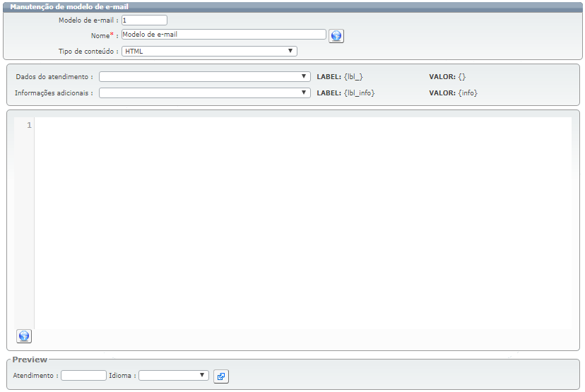The height and width of the screenshot is (392, 585).
Task: Click the {lbl_info} label placeholder text
Action: tap(360, 93)
